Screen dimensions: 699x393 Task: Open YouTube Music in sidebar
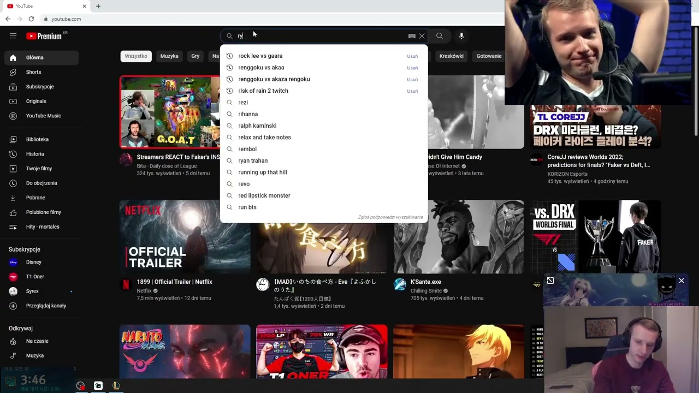pos(42,116)
